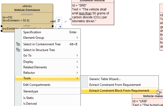Select the SR5 requirement text box
Viewport: 163px width, 106px height.
93,13
